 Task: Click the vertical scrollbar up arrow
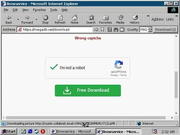(x=176, y=36)
